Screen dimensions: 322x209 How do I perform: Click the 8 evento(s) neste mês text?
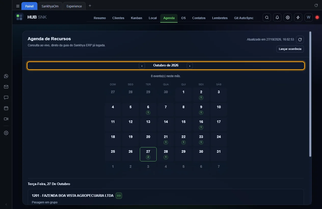point(166,76)
